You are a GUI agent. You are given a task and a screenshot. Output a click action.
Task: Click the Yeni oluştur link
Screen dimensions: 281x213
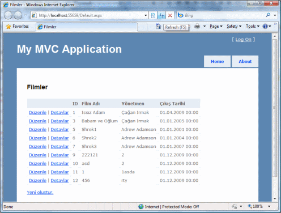pos(40,193)
